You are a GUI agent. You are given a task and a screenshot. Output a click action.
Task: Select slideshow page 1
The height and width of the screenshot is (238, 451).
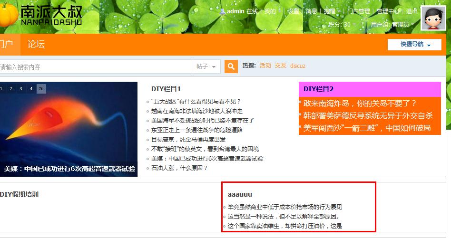pyautogui.click(x=1, y=89)
